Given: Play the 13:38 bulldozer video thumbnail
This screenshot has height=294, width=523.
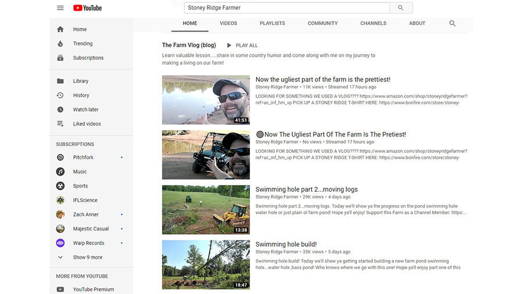Looking at the screenshot, I should pos(206,210).
